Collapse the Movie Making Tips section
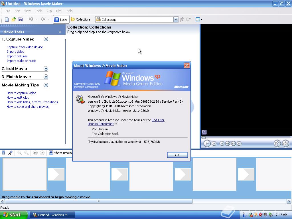Viewport: 292px width, 219px height. pos(46,85)
